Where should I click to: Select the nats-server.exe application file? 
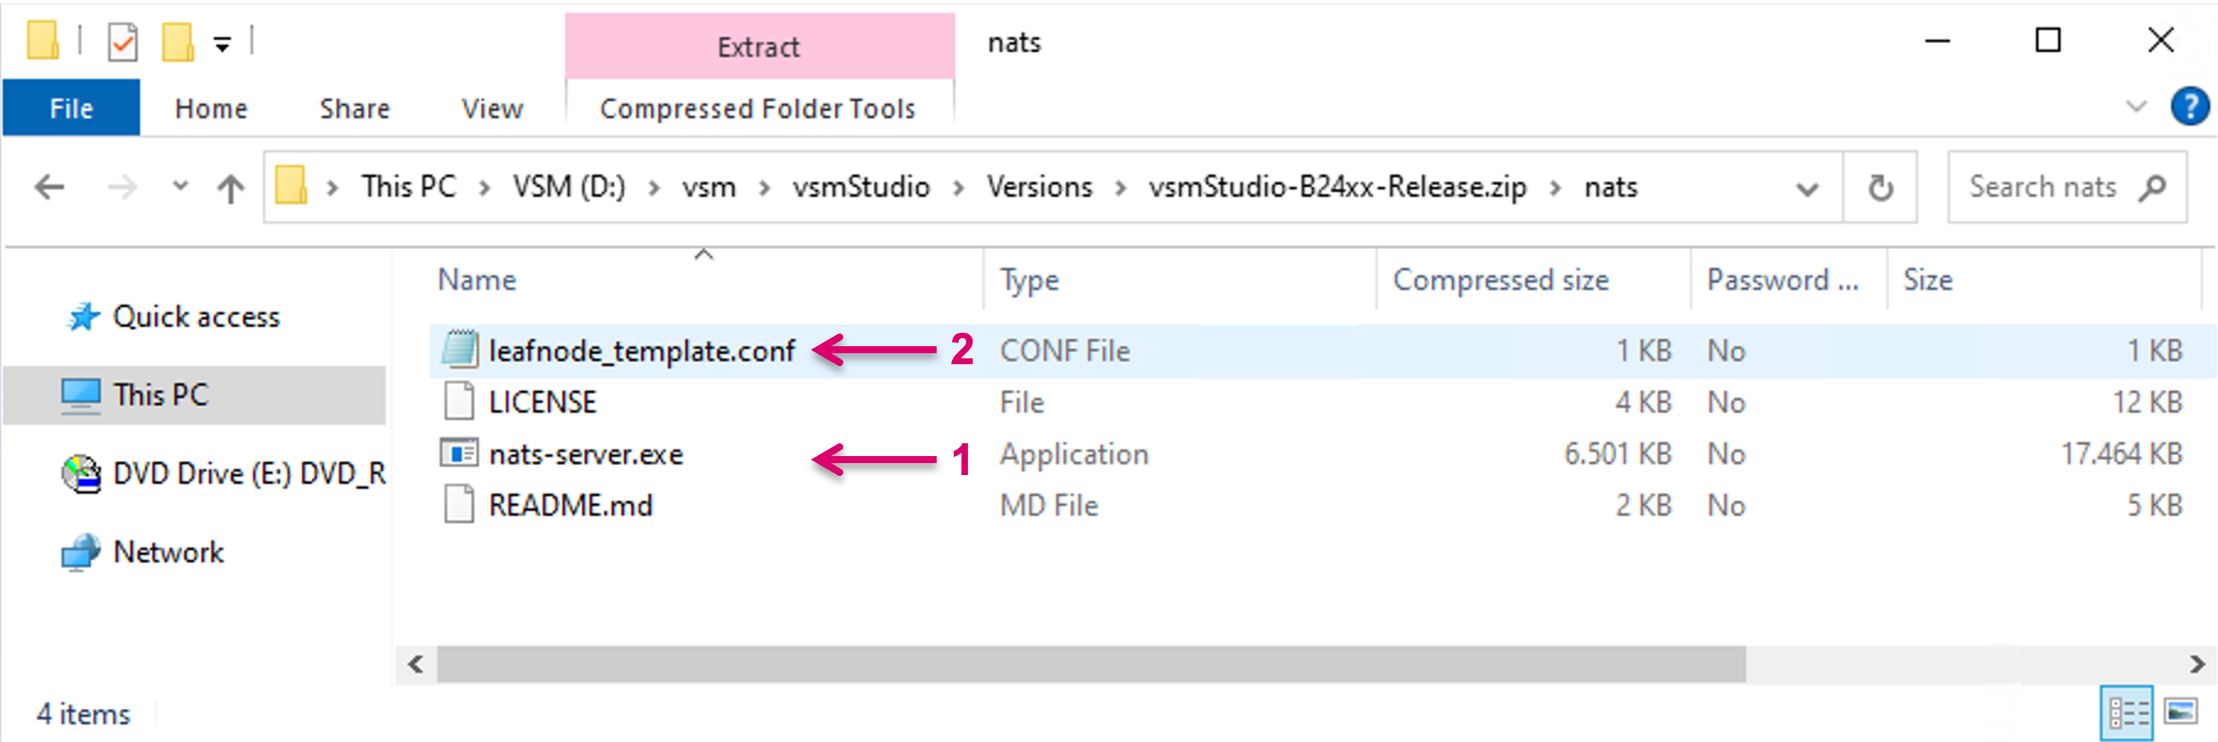(x=585, y=454)
